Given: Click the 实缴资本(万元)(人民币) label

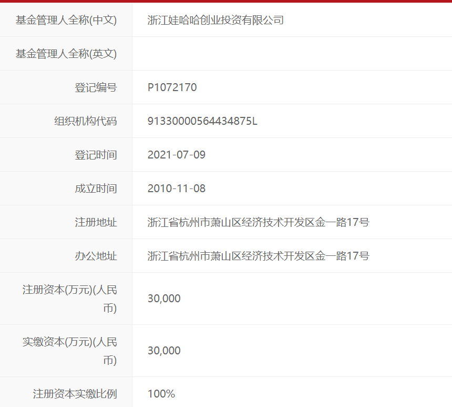Looking at the screenshot, I should point(70,351).
